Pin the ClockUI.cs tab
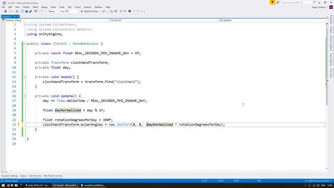This screenshot has height=188, width=334. click(15, 17)
